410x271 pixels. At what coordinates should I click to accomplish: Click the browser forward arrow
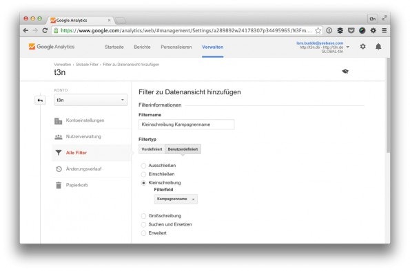click(x=35, y=30)
